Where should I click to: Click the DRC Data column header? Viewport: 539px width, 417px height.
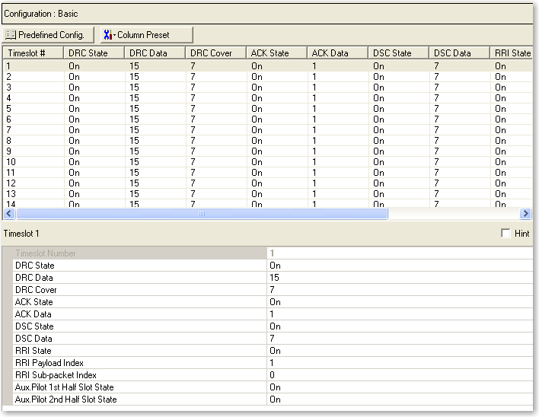(x=155, y=53)
